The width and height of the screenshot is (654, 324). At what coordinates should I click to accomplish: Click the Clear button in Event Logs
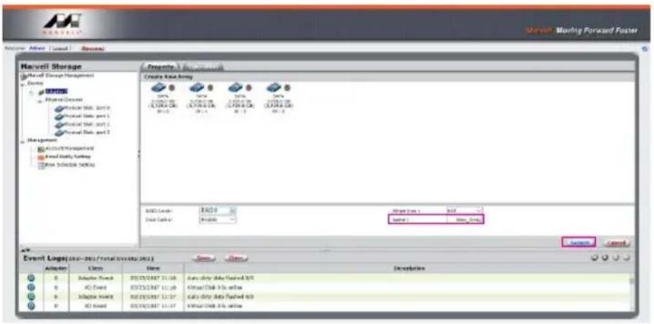[236, 259]
